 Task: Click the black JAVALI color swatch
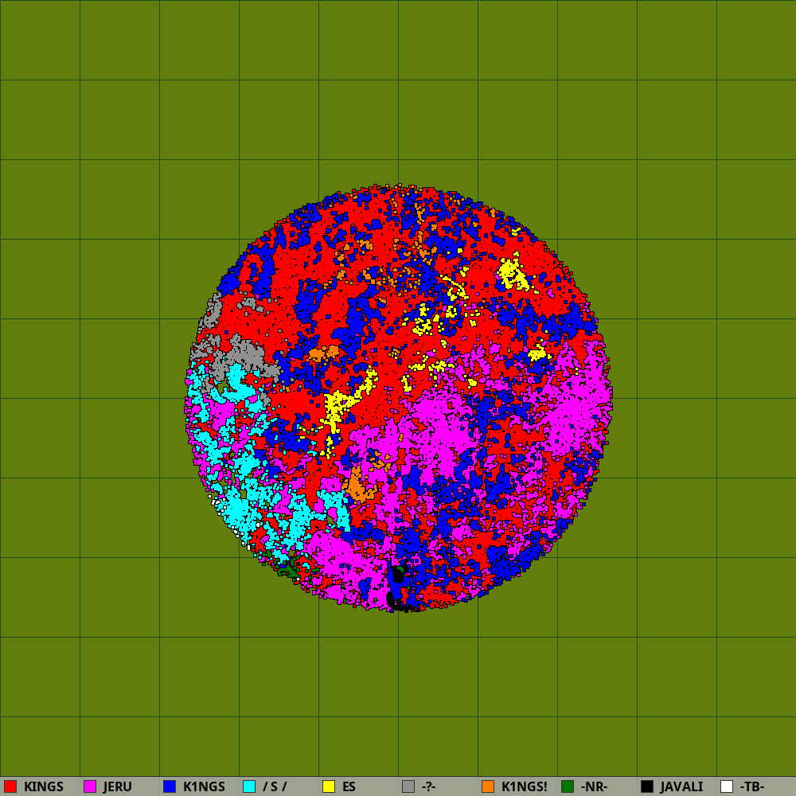(647, 786)
